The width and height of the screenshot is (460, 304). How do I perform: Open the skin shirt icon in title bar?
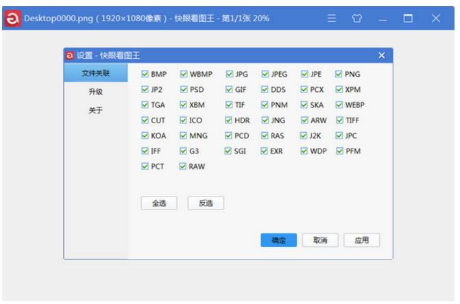[x=356, y=18]
